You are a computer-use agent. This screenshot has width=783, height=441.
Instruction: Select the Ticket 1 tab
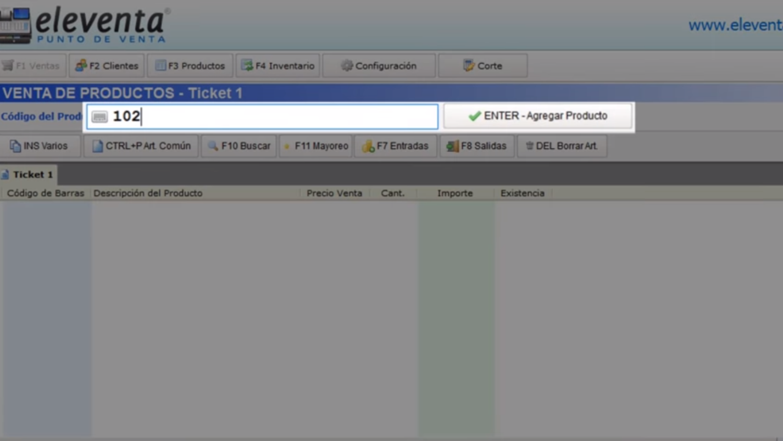(x=28, y=175)
